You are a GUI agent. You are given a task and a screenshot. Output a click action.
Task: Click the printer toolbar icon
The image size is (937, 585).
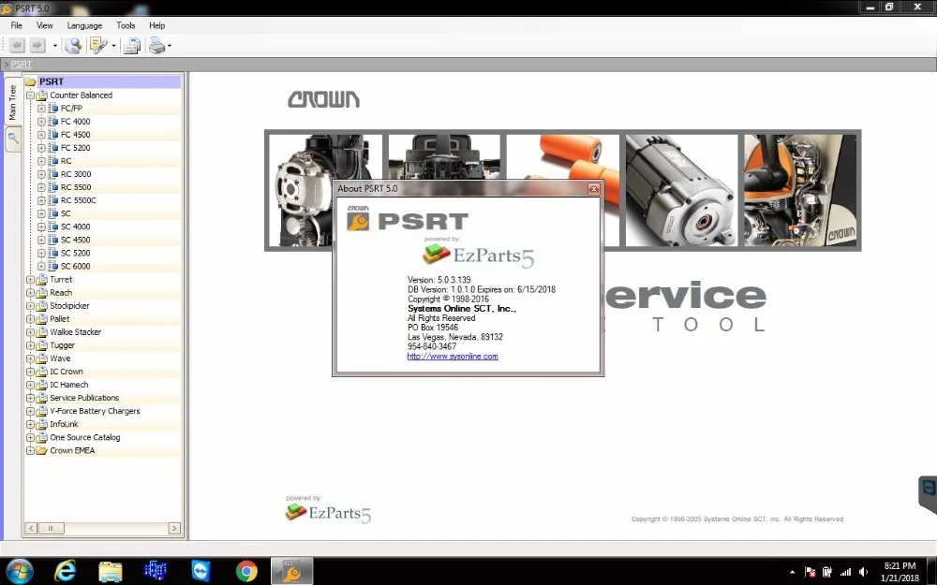tap(156, 45)
